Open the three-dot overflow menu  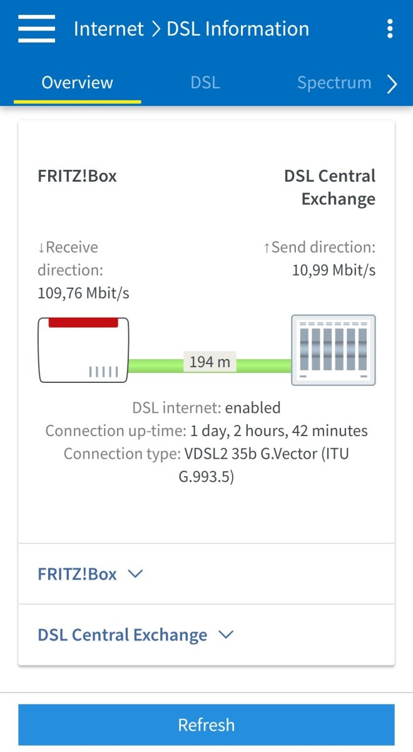[x=390, y=29]
